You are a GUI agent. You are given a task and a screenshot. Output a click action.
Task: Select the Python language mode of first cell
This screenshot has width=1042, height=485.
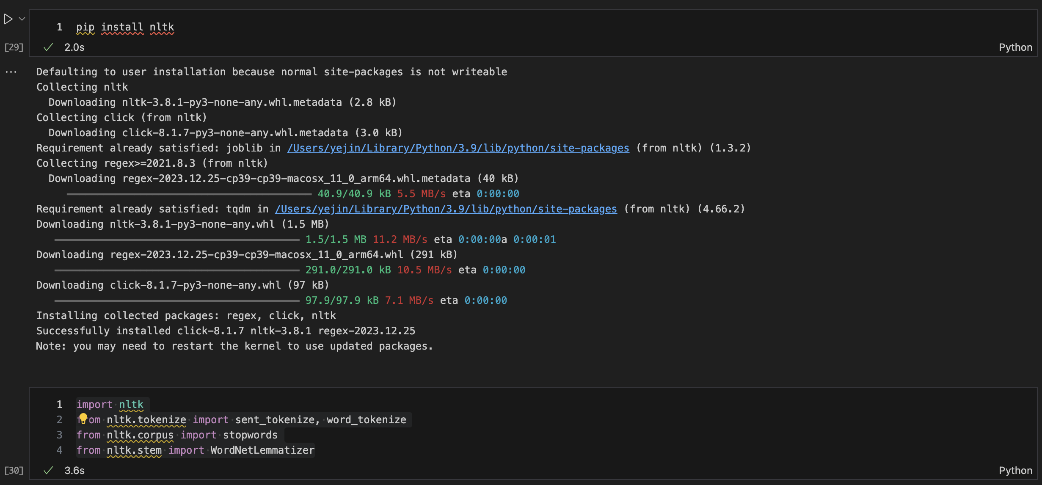pyautogui.click(x=1015, y=47)
